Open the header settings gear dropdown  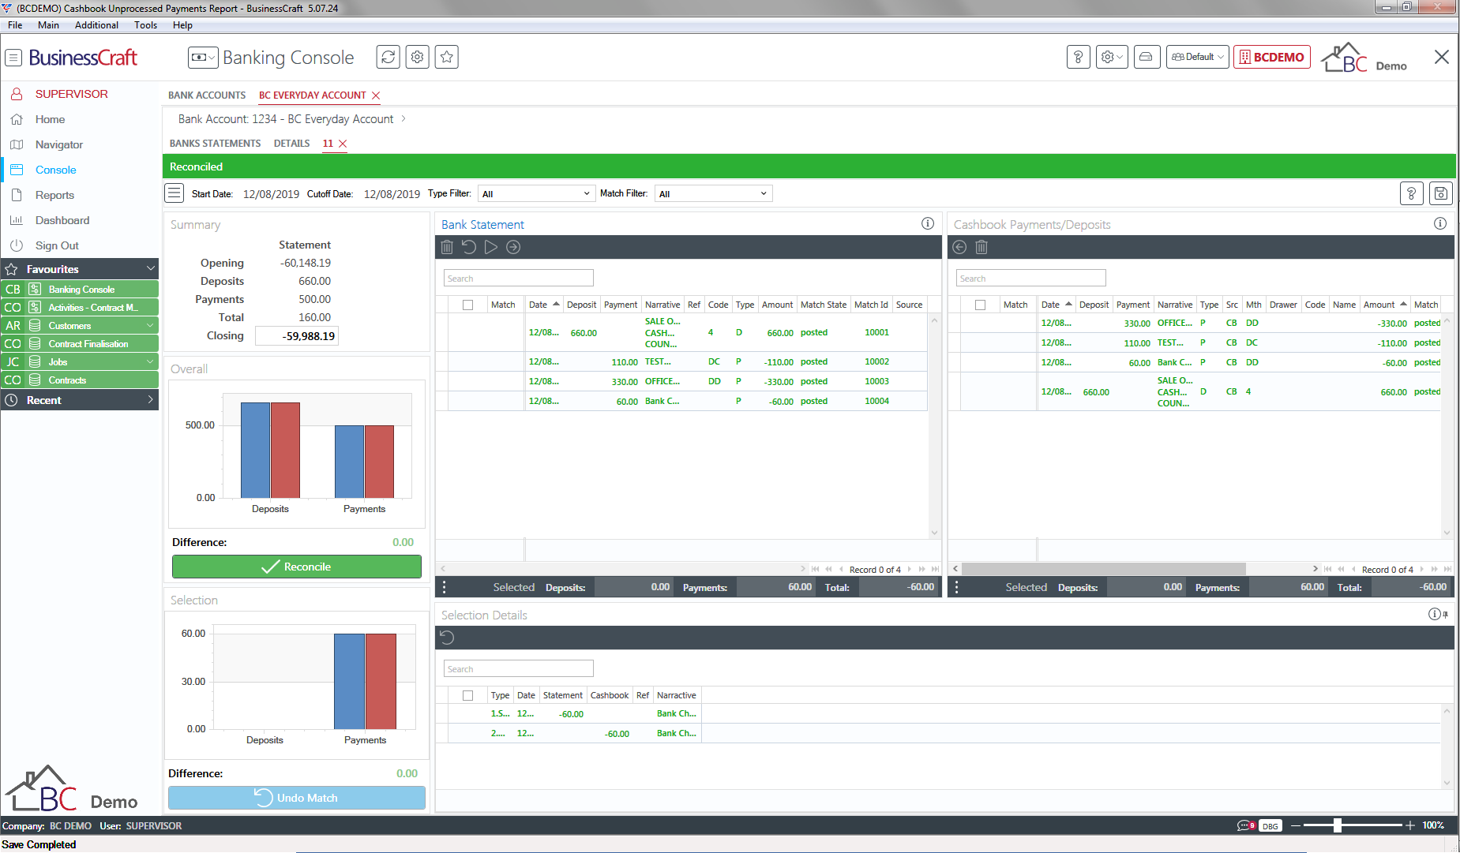1112,57
